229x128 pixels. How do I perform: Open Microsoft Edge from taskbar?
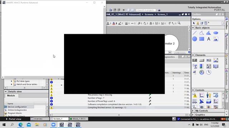tap(21, 125)
